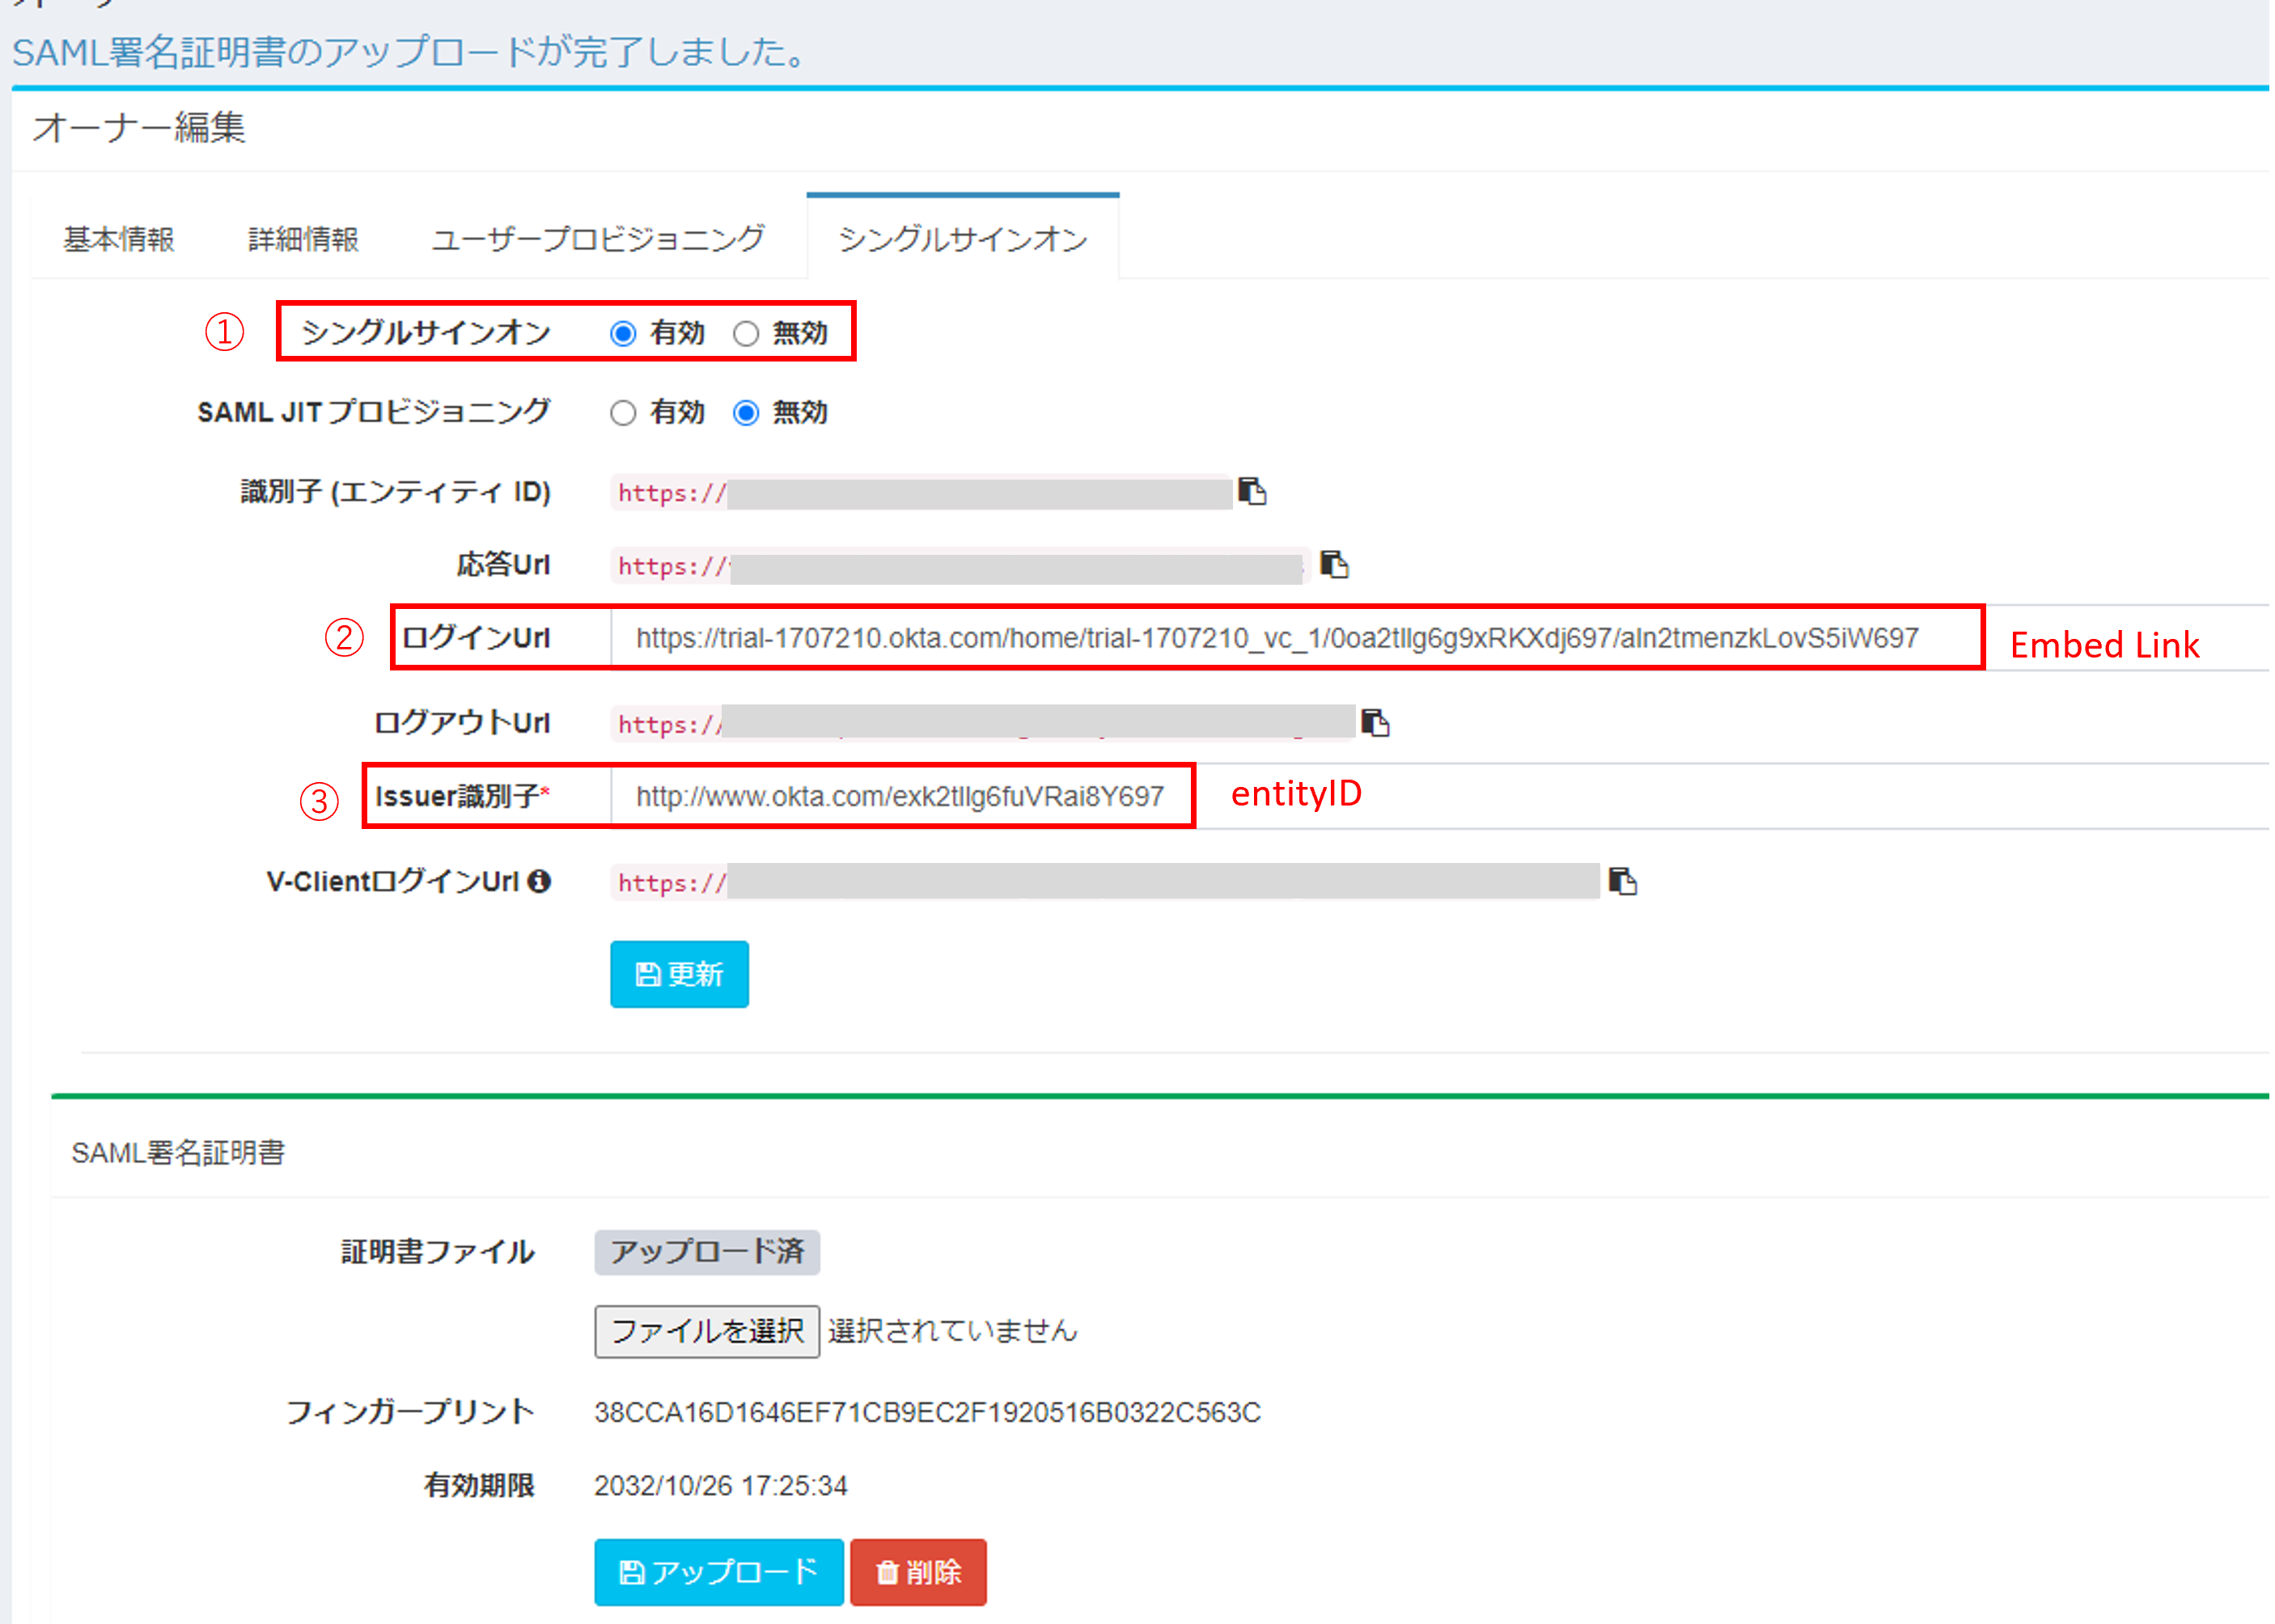Disable シングルサインオン with 無効 radio
This screenshot has height=1624, width=2275.
point(745,333)
